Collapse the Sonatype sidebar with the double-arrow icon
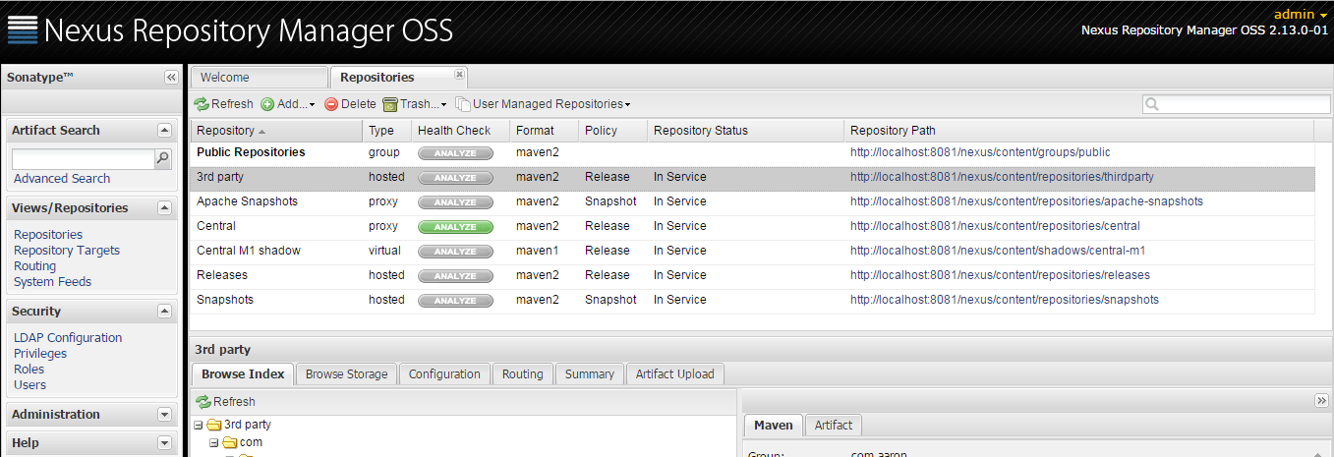The image size is (1334, 457). click(x=171, y=77)
